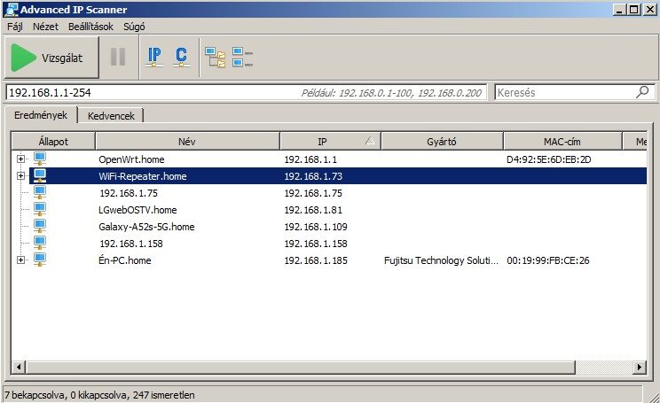Expand the WiFi-Repeater.home tree node
The height and width of the screenshot is (403, 660).
pos(20,175)
